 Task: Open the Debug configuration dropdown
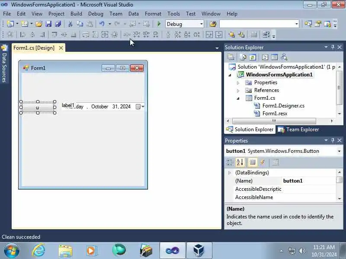coord(201,24)
